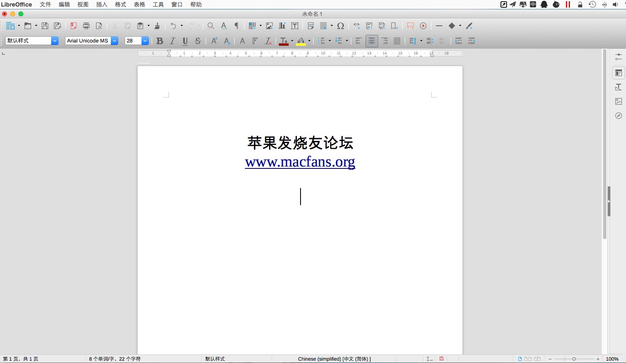Insert a chart
Screen dimensions: 626x363
pyautogui.click(x=282, y=26)
